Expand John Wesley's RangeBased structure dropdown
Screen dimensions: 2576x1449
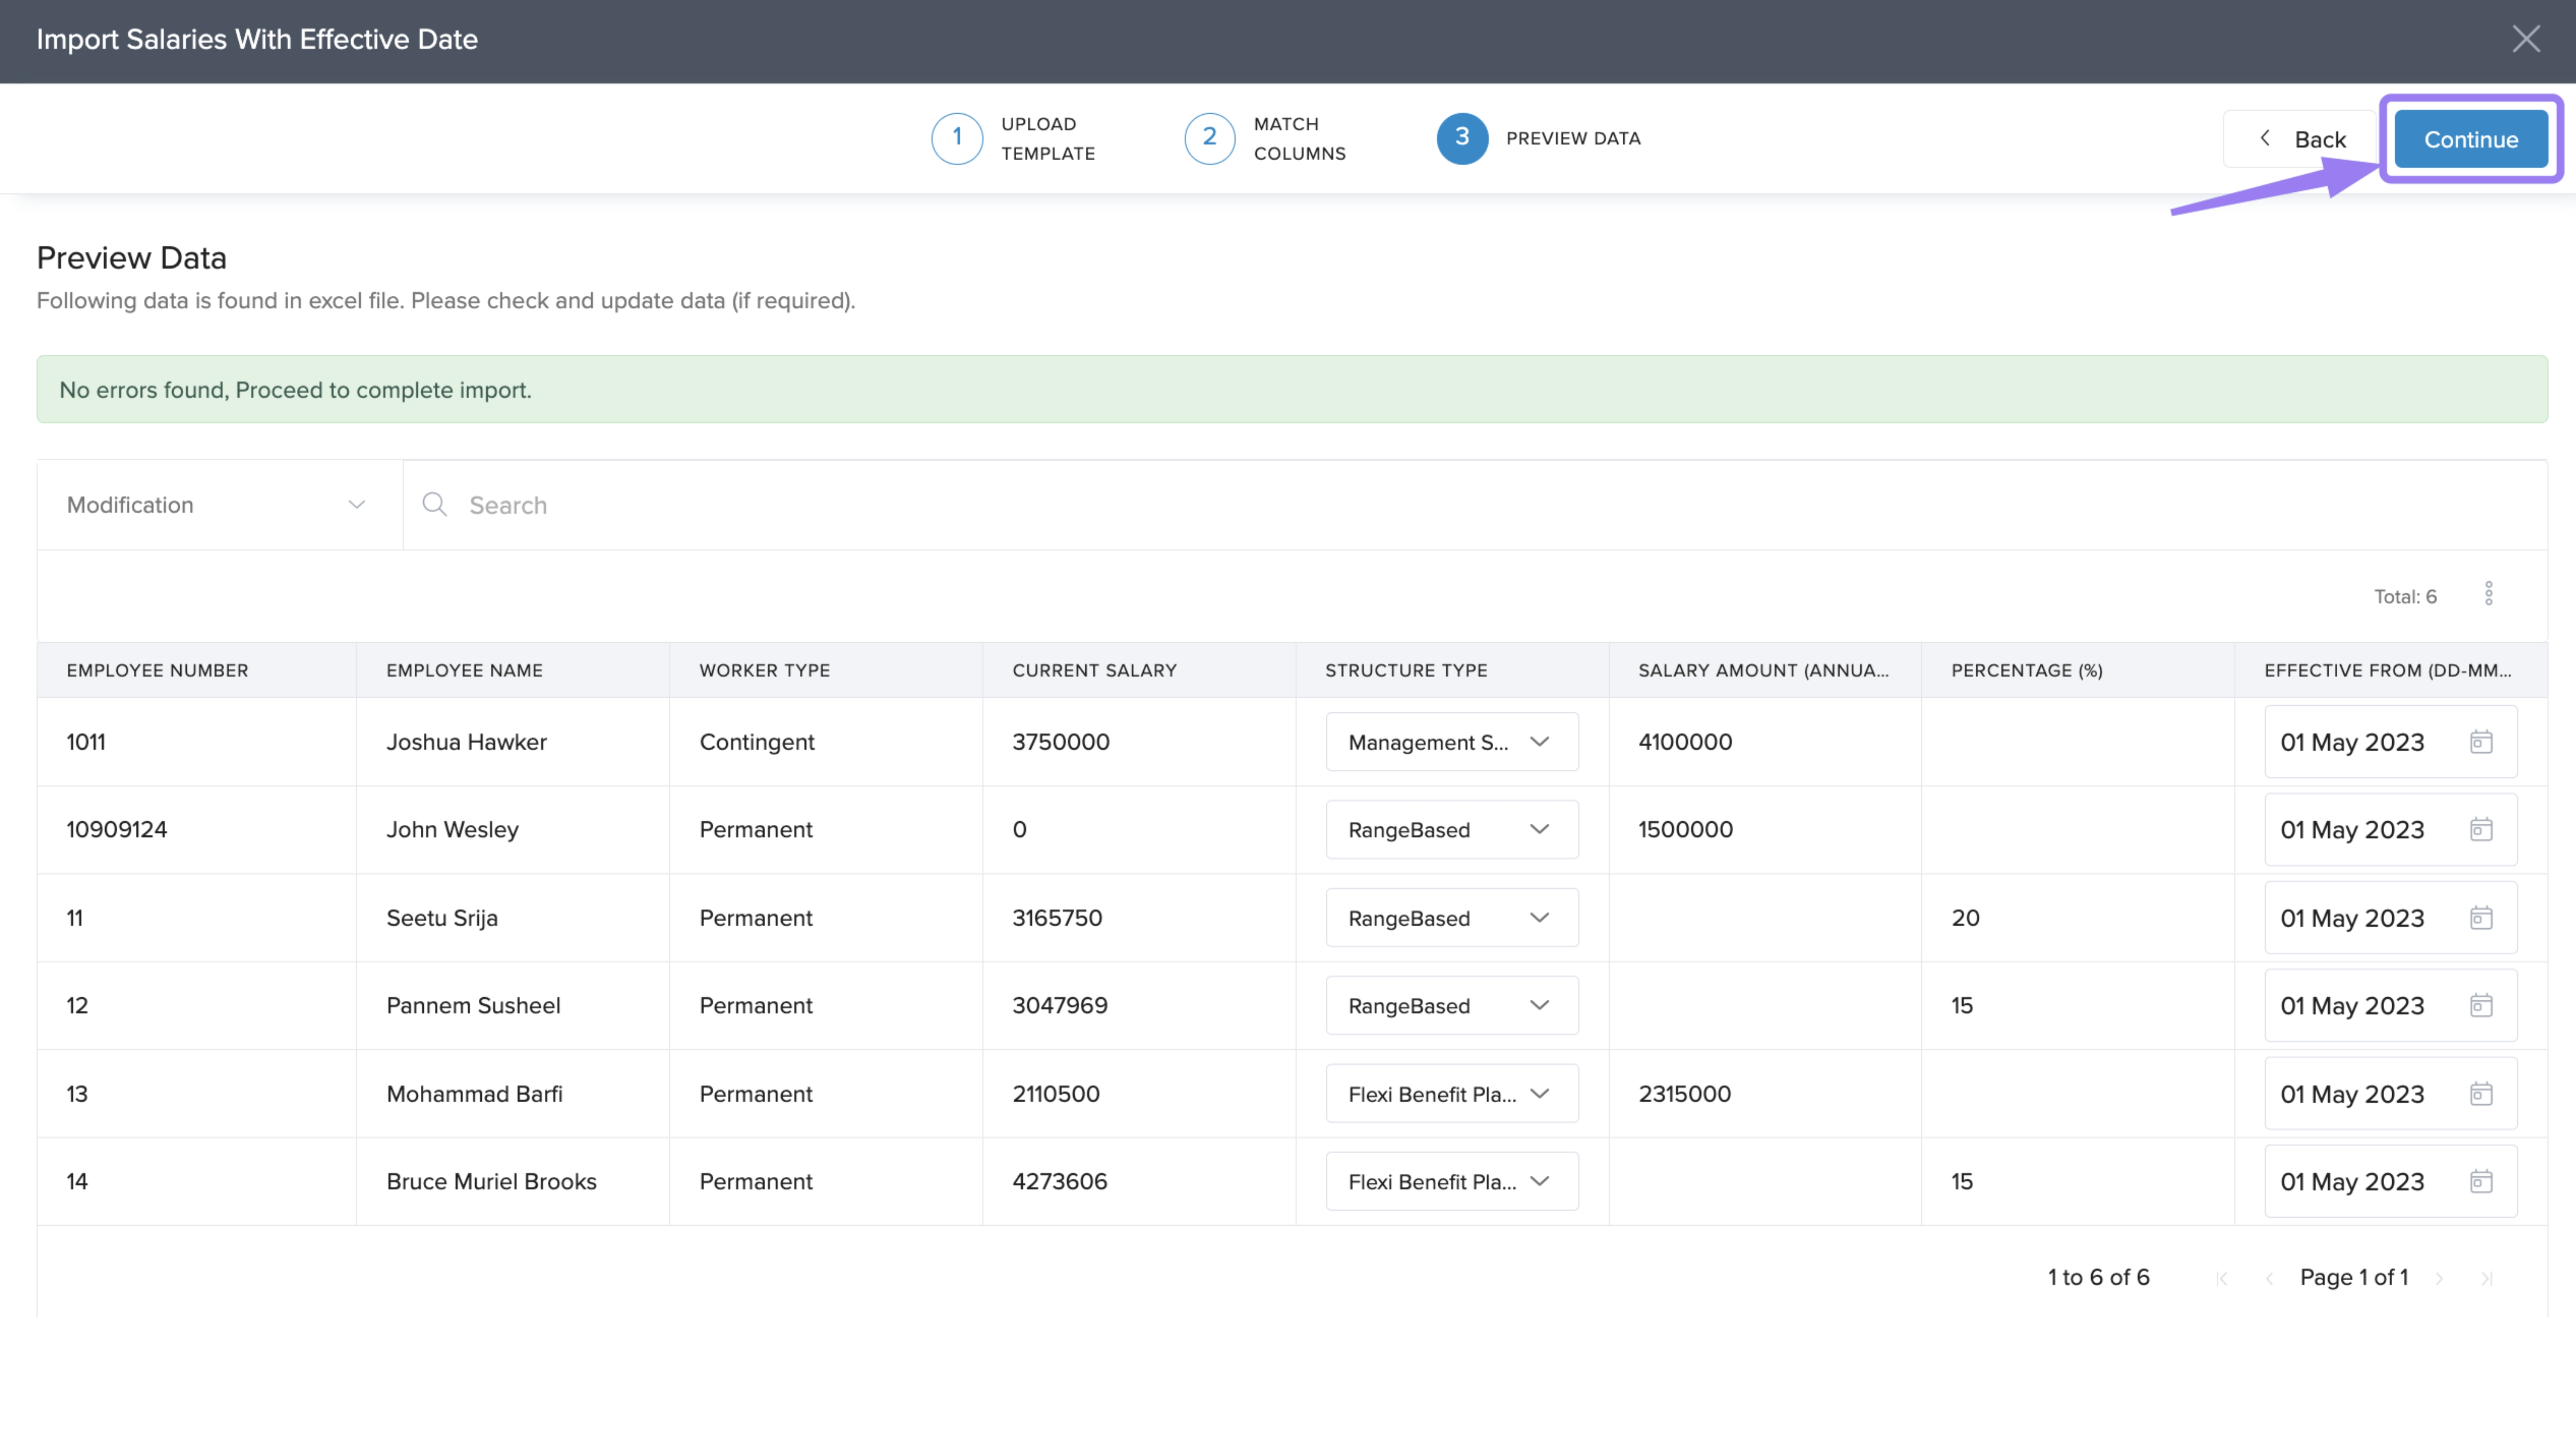coord(1451,829)
